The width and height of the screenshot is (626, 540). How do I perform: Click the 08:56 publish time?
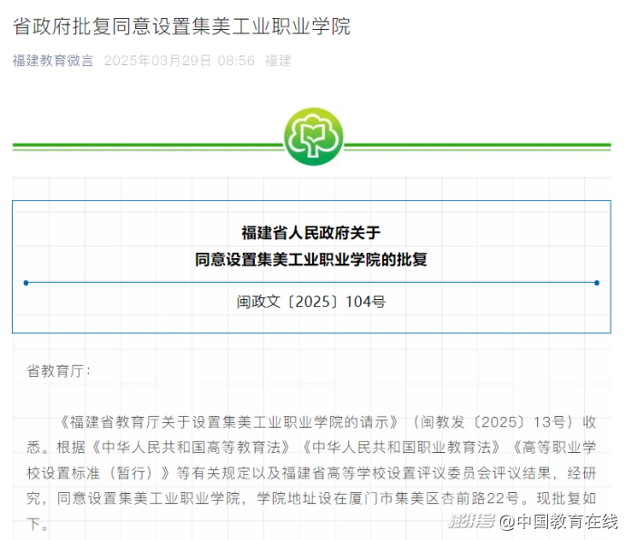(x=236, y=61)
